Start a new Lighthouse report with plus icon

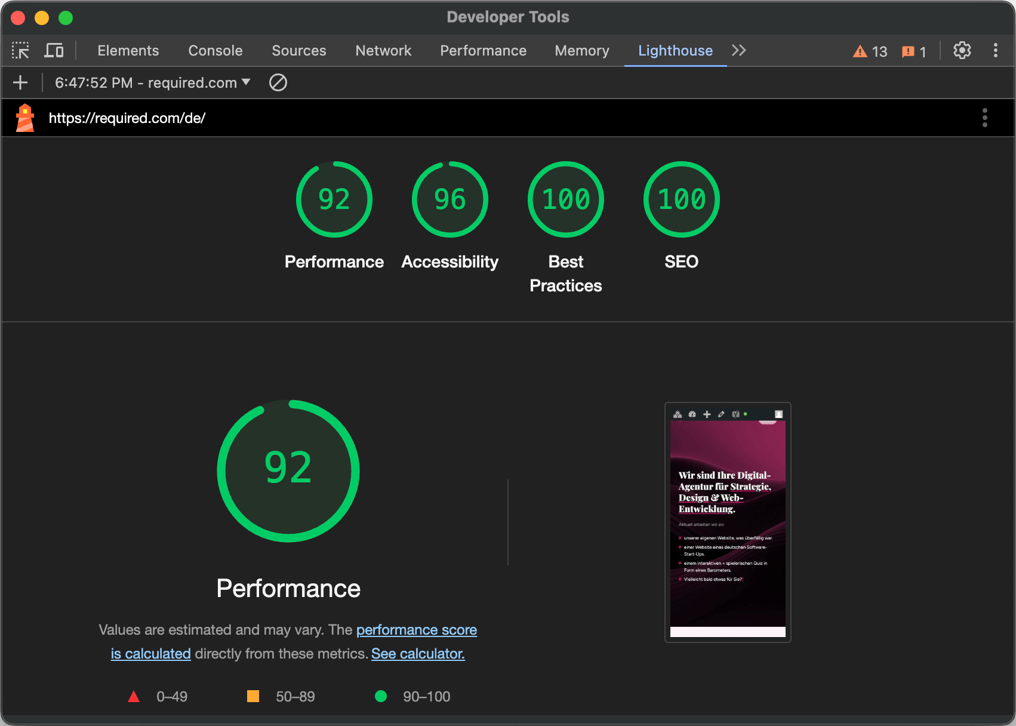(20, 82)
